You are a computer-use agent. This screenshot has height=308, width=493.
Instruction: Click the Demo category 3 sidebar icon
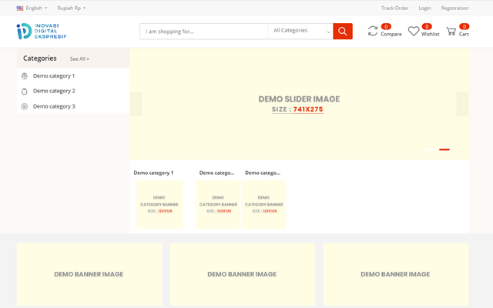point(25,106)
